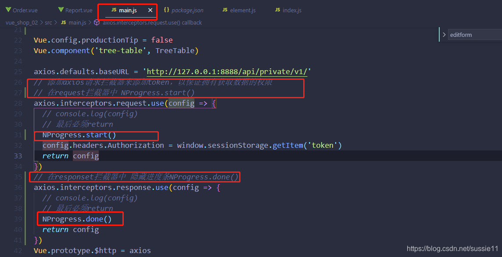The height and width of the screenshot is (257, 502).
Task: Select src folder in the breadcrumb
Action: (48, 22)
